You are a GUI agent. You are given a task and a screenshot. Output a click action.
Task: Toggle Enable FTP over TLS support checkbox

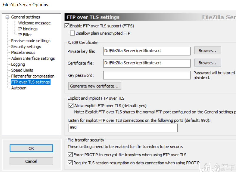[x=67, y=26]
